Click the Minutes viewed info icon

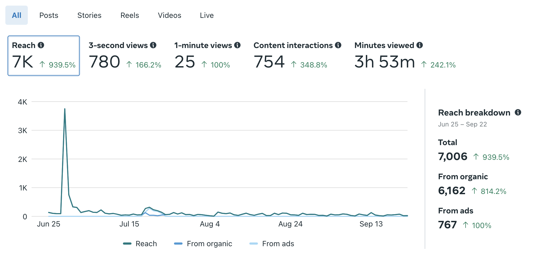click(x=420, y=45)
